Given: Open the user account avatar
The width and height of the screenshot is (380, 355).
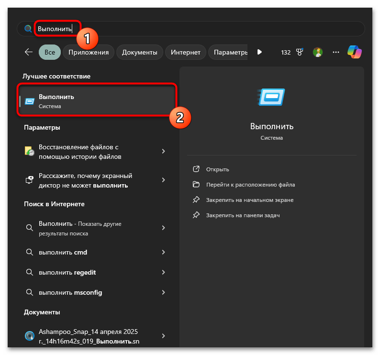Looking at the screenshot, I should pyautogui.click(x=317, y=52).
